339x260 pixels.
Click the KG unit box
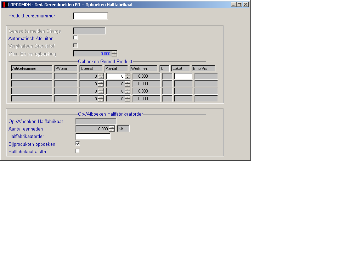[123, 129]
